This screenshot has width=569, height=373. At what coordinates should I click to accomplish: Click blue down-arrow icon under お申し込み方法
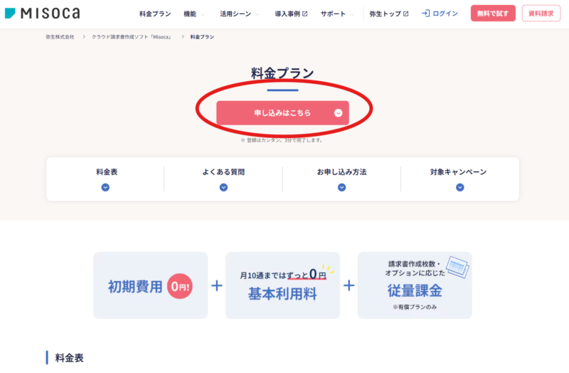341,187
